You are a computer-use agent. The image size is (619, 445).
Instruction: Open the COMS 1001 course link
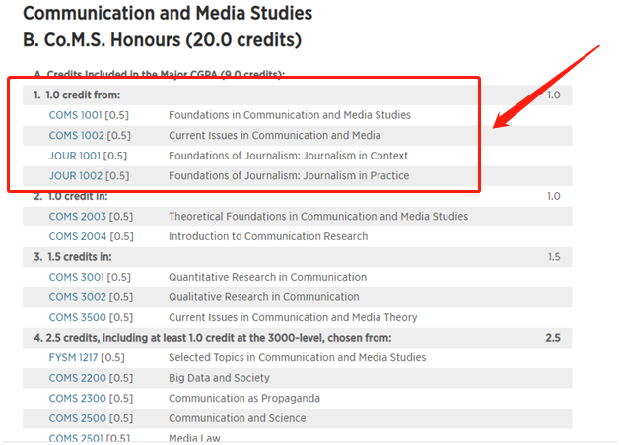pos(76,115)
